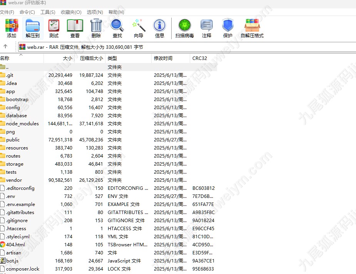Select the composer.lock file
Viewport: 356px width, 274px height.
[22, 269]
